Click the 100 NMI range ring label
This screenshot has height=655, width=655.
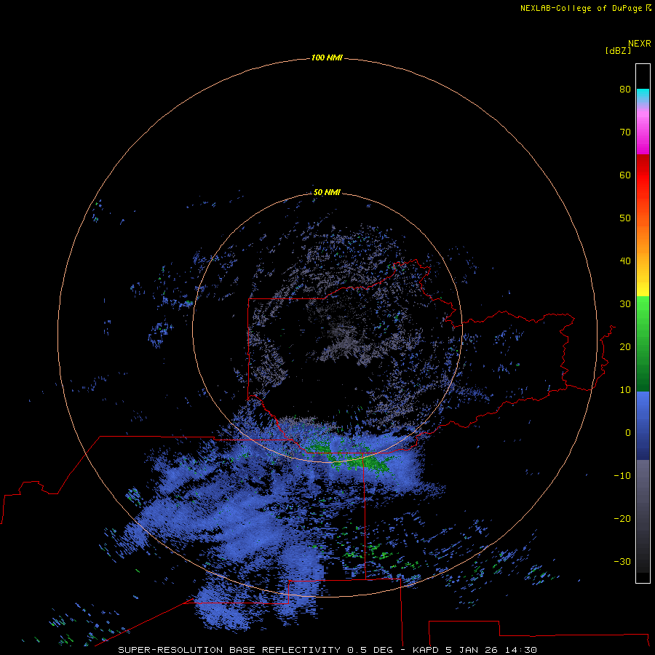pyautogui.click(x=327, y=57)
